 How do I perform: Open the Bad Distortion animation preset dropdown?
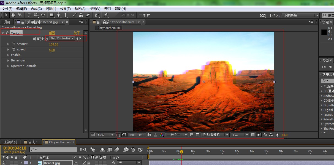62,39
